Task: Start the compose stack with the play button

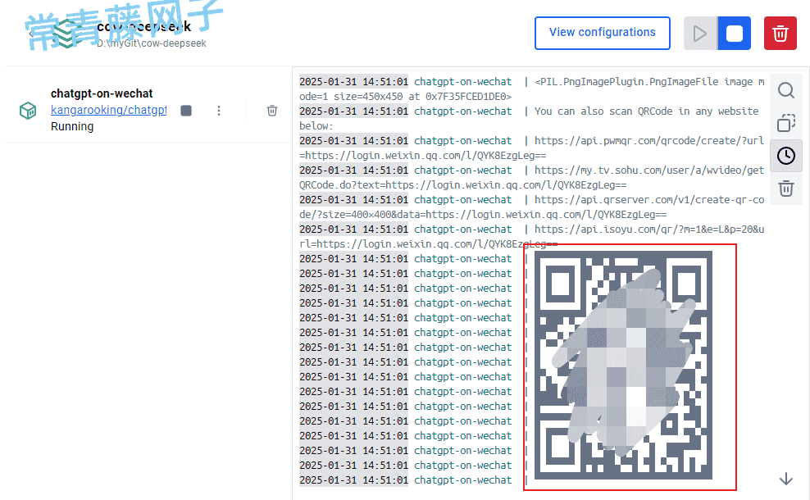Action: point(700,33)
